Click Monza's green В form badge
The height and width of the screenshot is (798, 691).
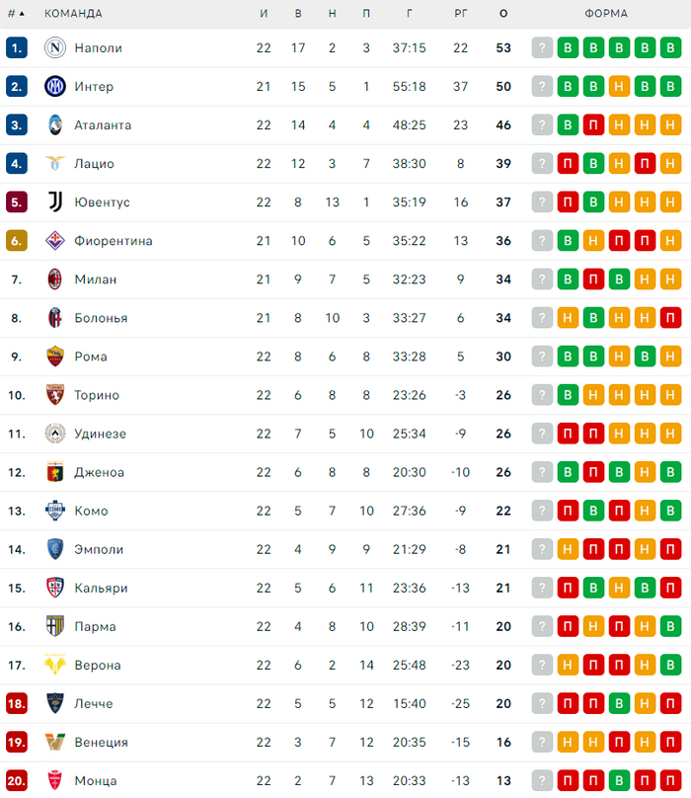[x=619, y=780]
